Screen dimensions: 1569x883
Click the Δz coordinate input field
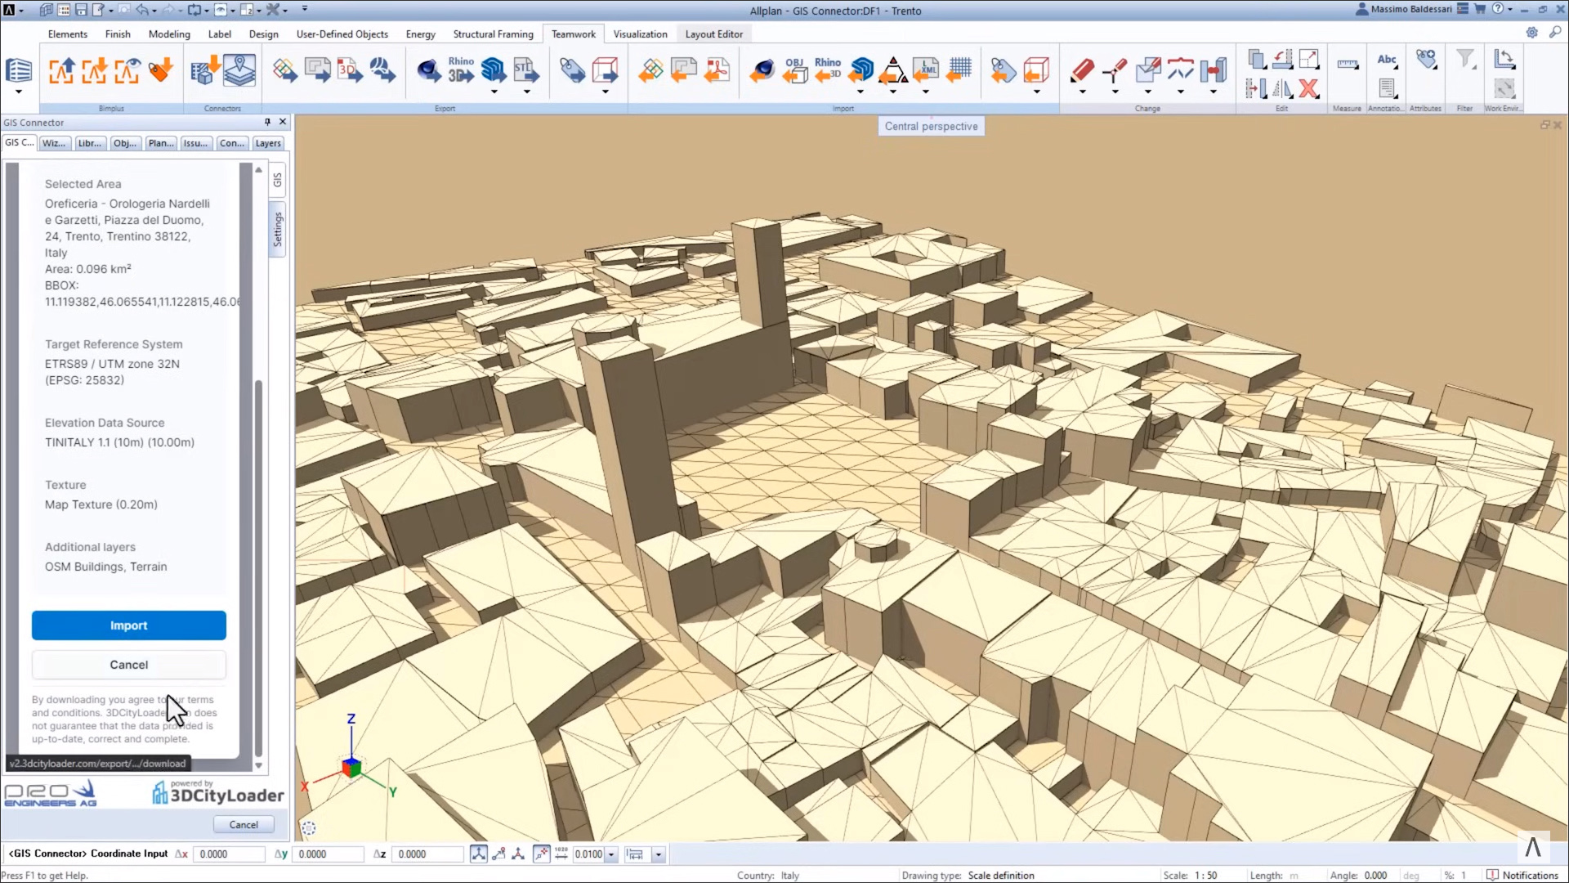[x=428, y=854]
